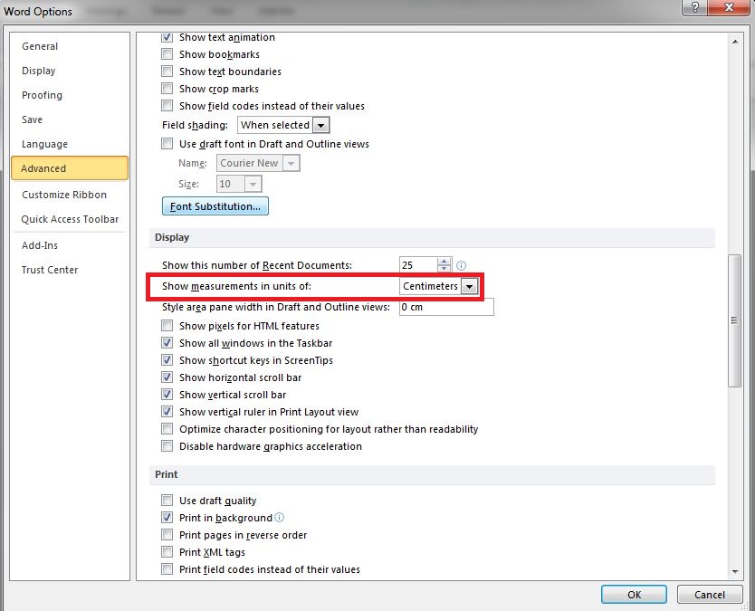
Task: Uncheck Show all windows in the Taskbar
Action: coord(167,343)
